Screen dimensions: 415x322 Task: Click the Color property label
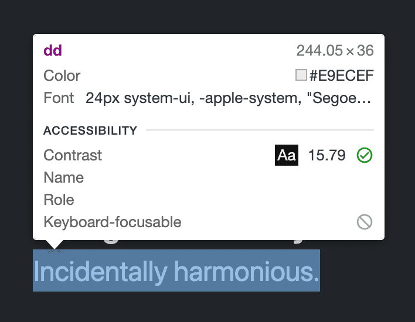point(62,76)
